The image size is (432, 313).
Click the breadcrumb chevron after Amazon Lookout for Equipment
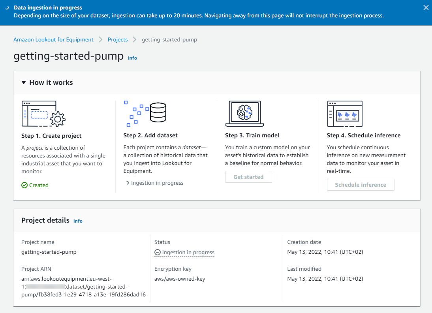coord(101,39)
